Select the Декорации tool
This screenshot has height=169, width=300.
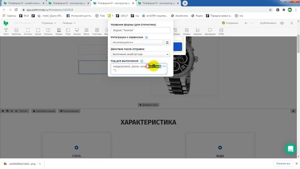coord(210,31)
